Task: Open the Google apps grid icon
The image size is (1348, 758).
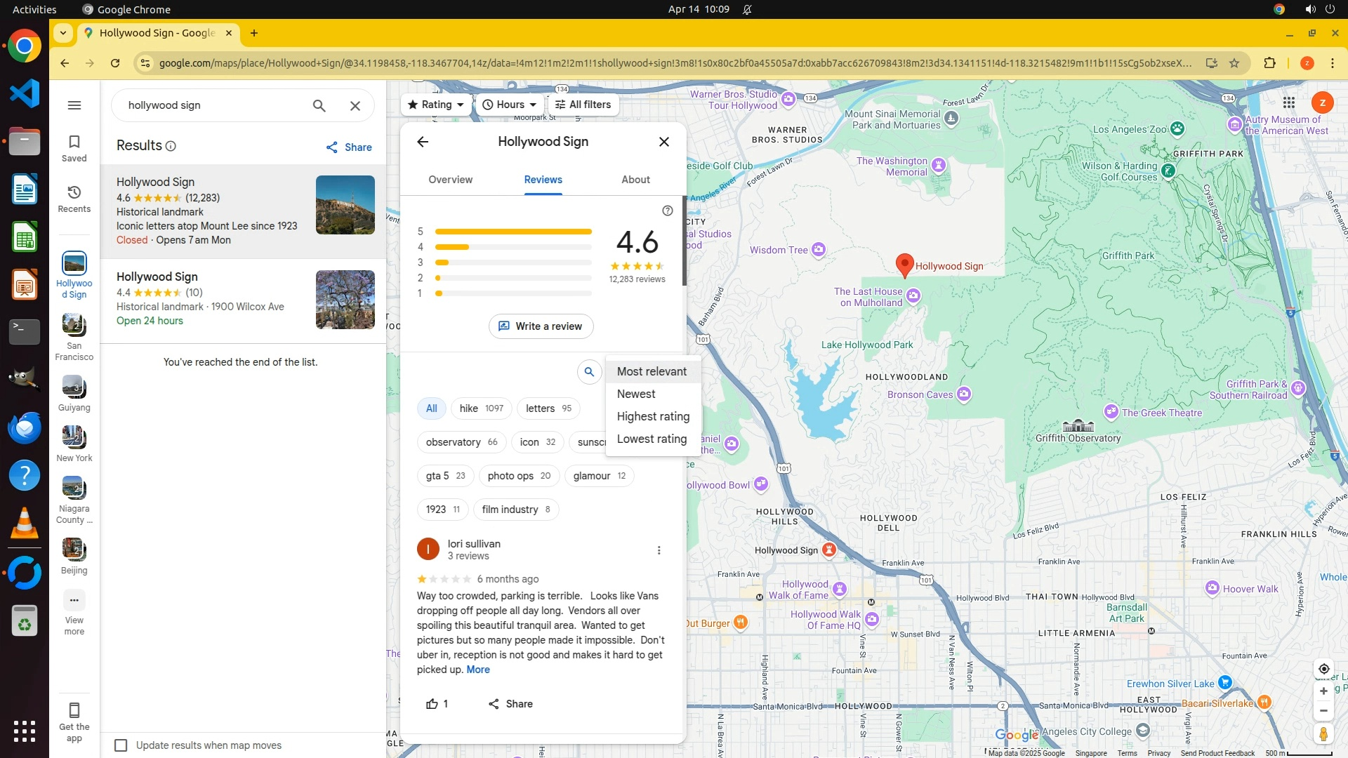Action: (x=1288, y=103)
